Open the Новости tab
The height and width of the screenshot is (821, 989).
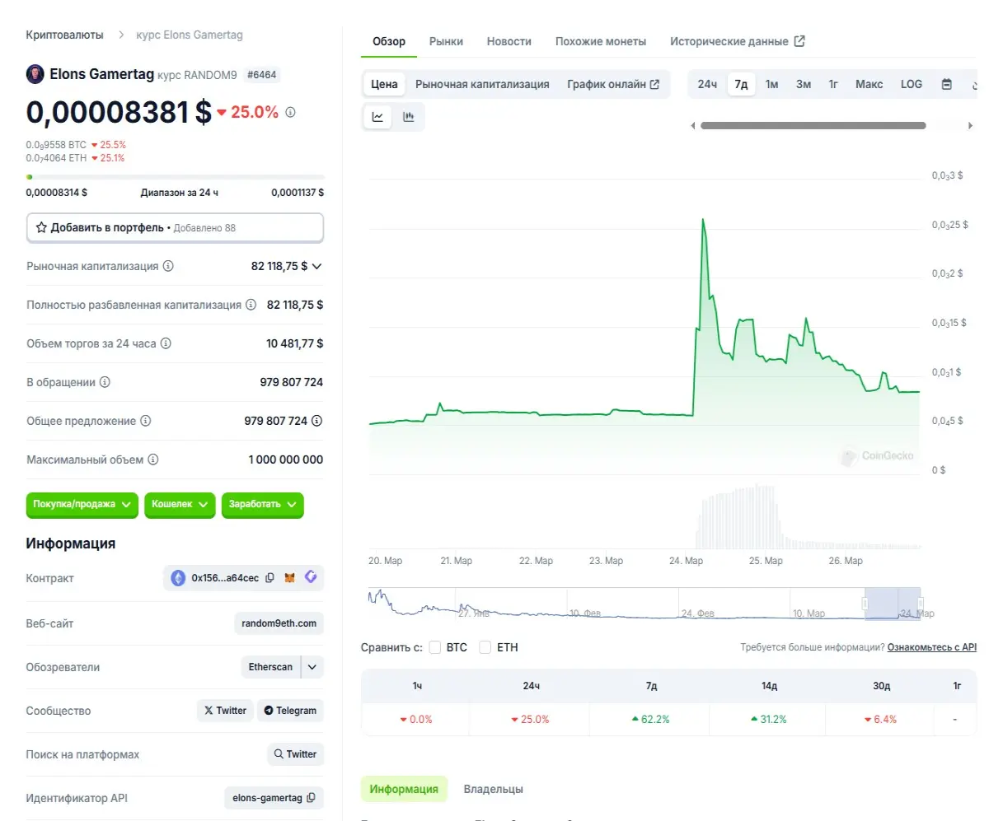pos(509,41)
